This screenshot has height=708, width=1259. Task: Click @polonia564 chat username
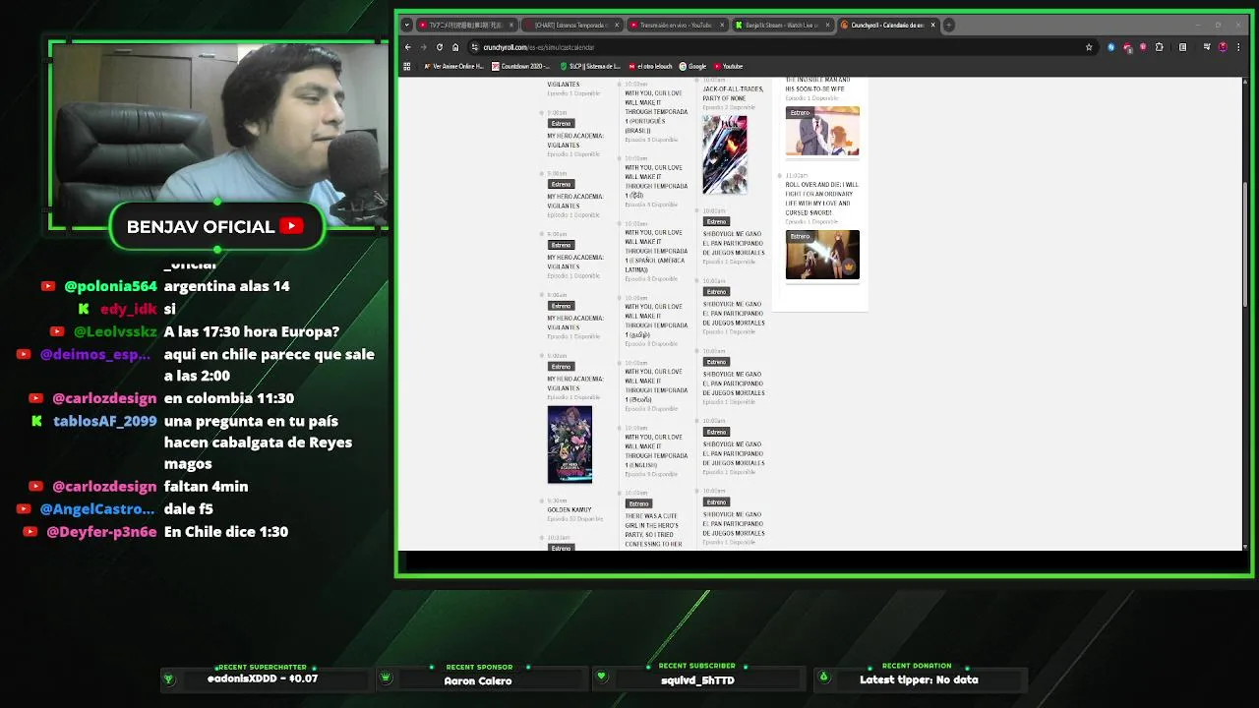(110, 286)
